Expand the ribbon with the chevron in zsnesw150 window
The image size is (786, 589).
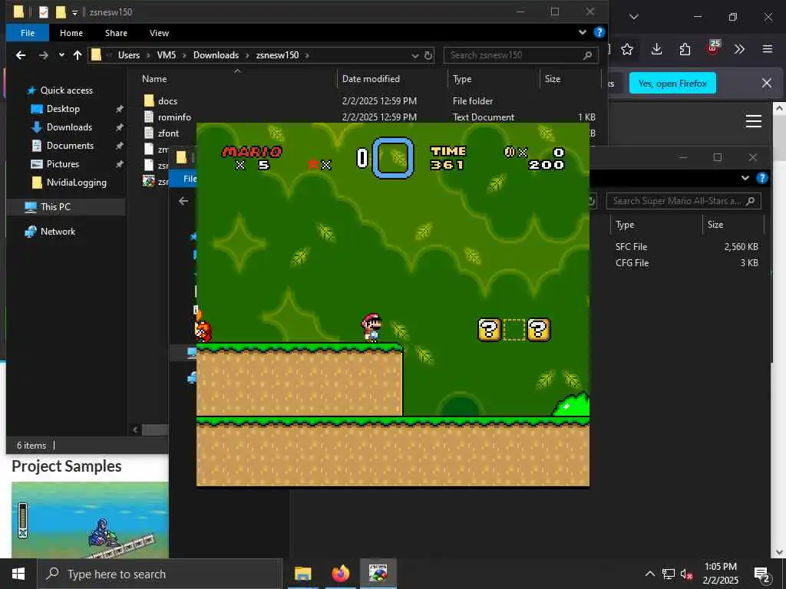(x=583, y=32)
